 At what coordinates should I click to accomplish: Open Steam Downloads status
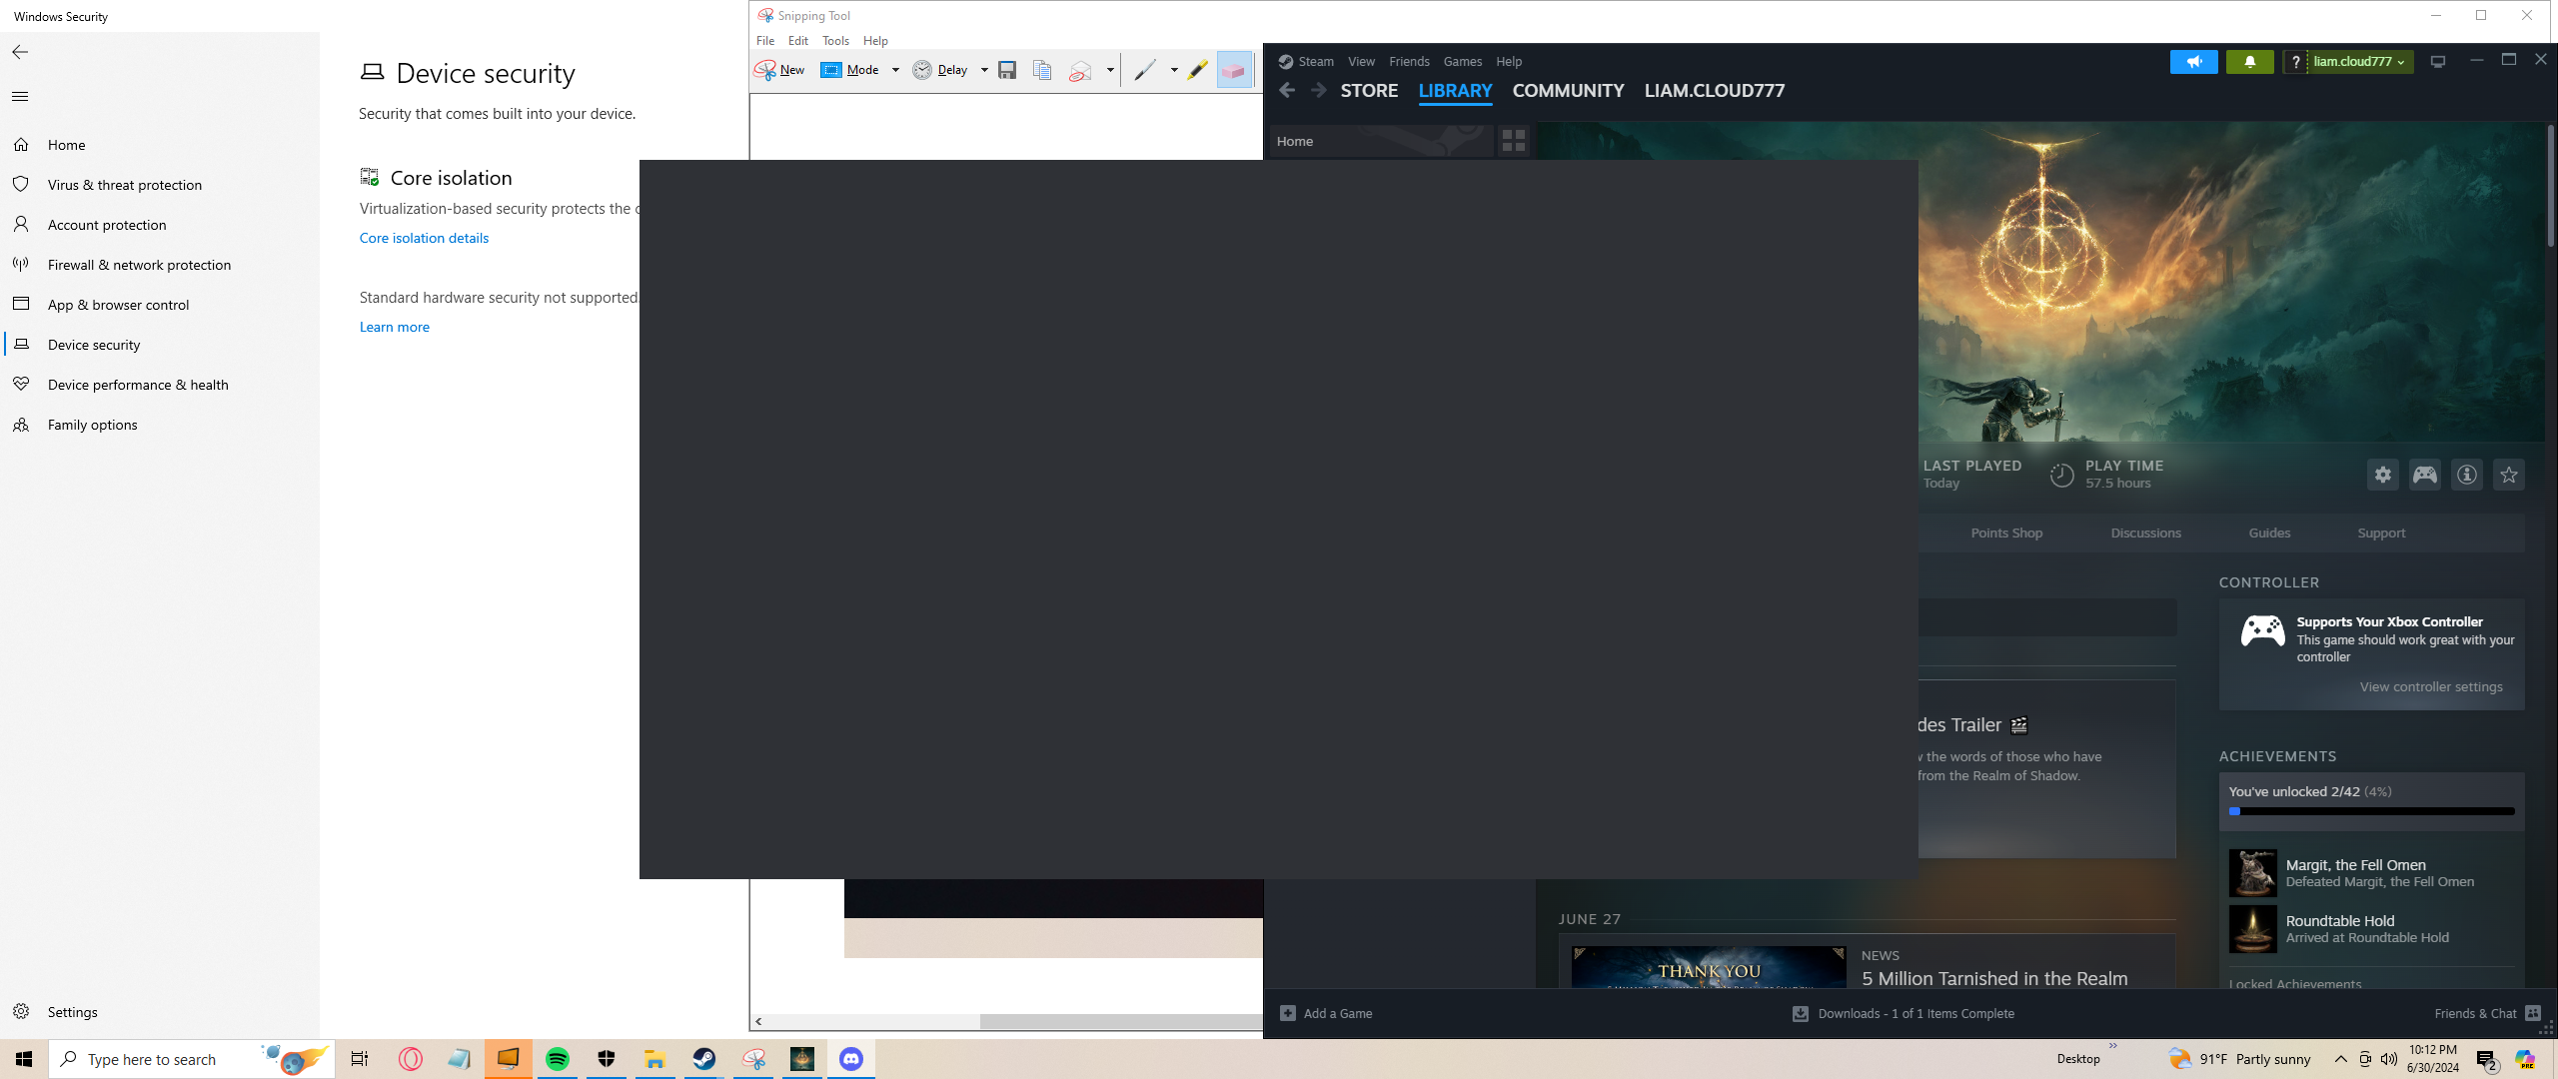coord(1904,1013)
